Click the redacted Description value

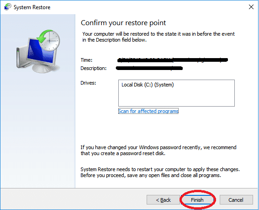point(149,68)
